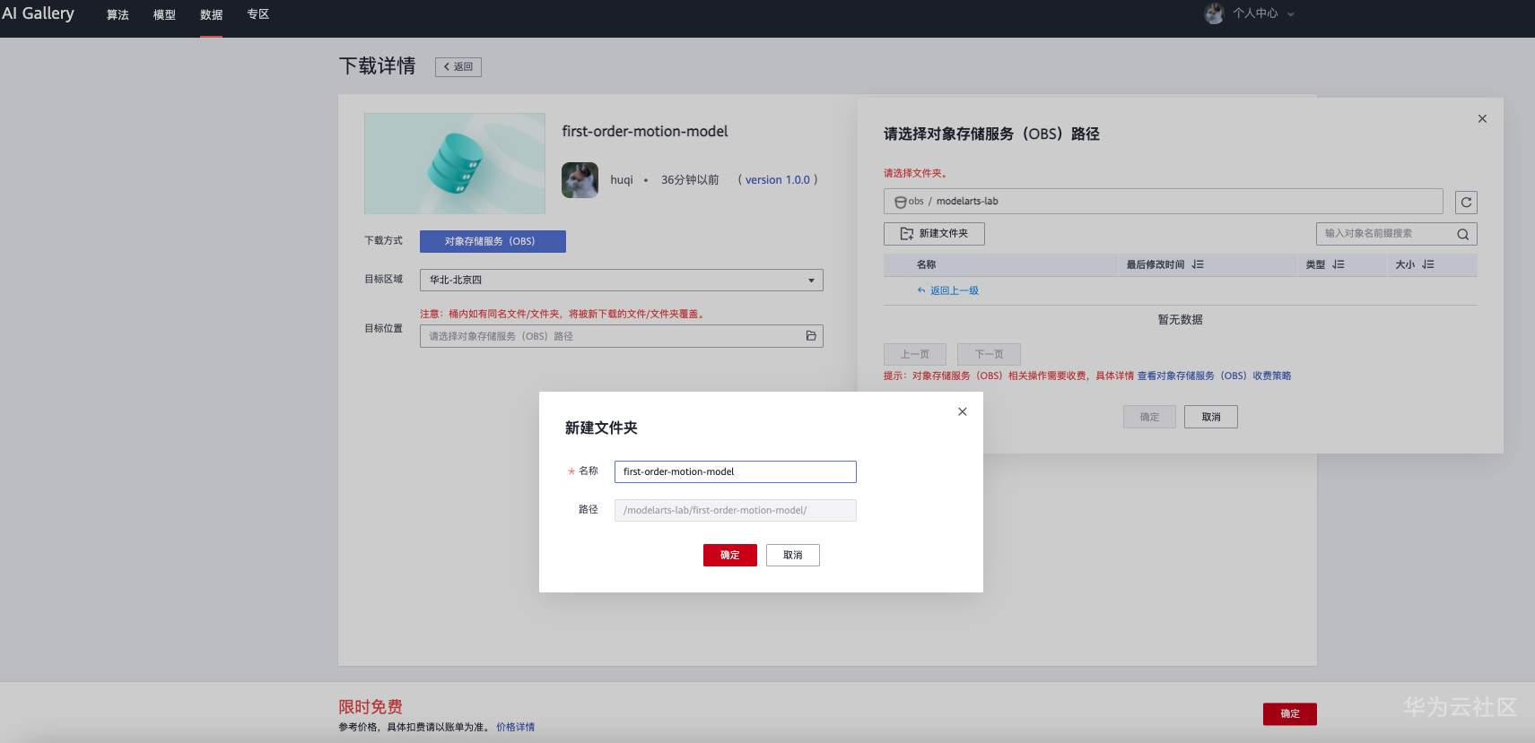The height and width of the screenshot is (743, 1535).
Task: Click the bottom red 确定 button
Action: tap(1290, 713)
